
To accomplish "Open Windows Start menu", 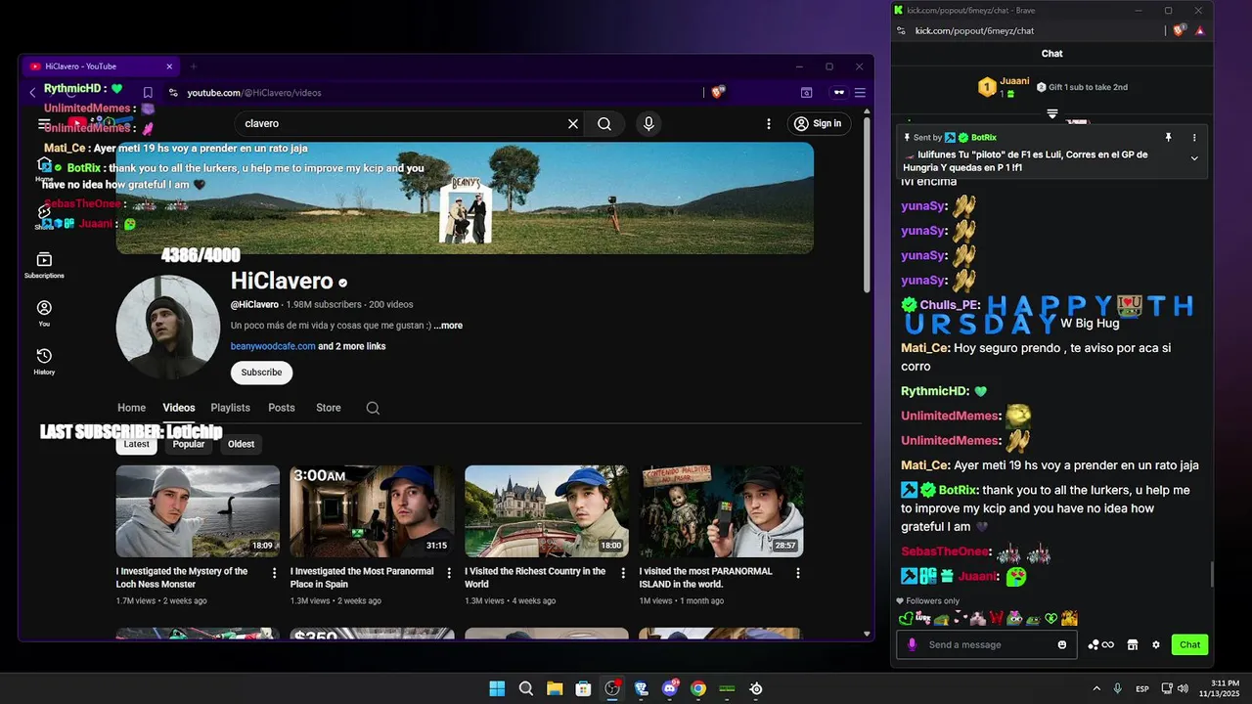I will tap(497, 688).
